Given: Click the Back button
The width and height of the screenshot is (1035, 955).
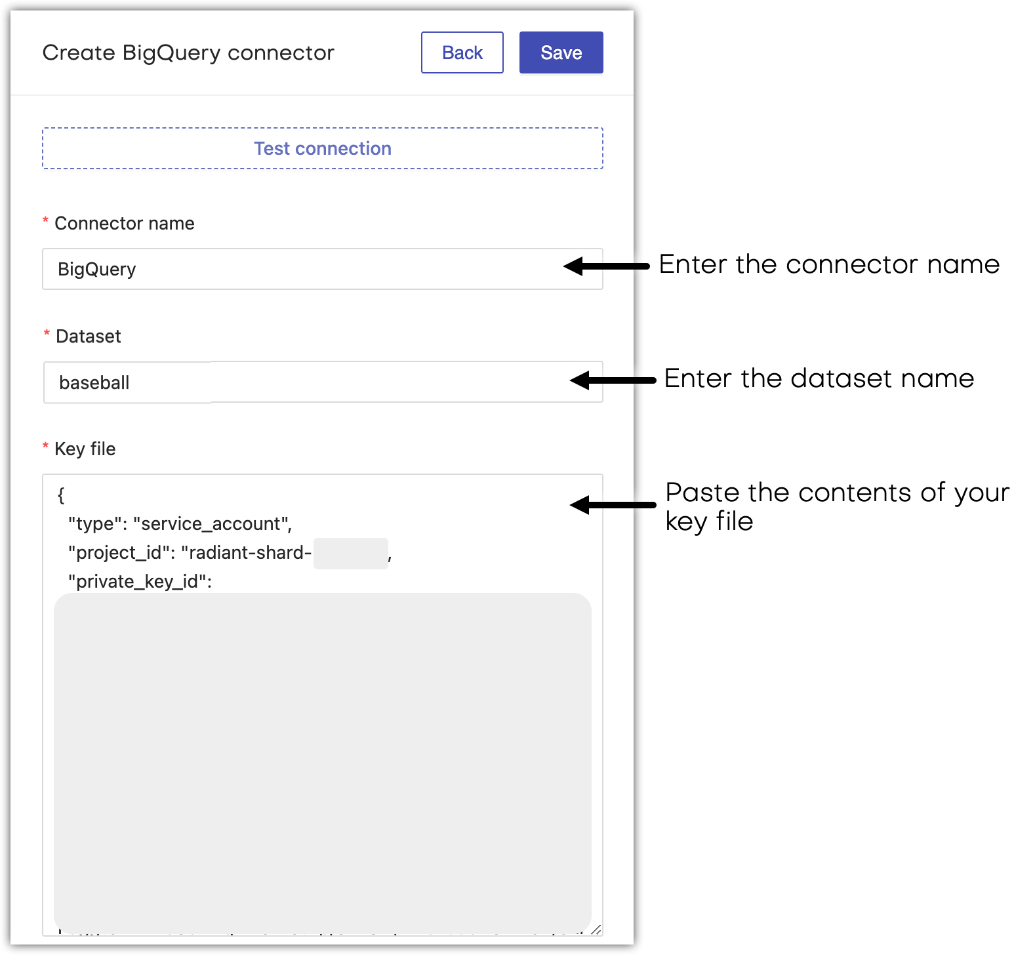Looking at the screenshot, I should (x=462, y=52).
